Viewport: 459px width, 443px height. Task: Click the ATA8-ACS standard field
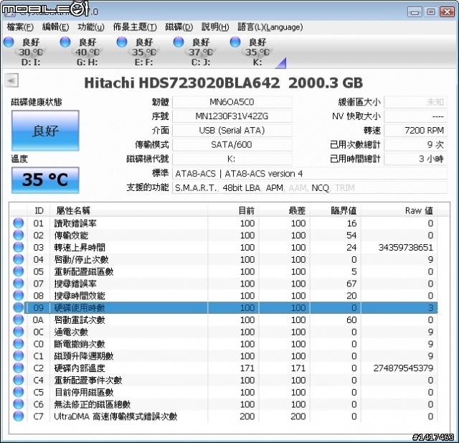pyautogui.click(x=310, y=174)
